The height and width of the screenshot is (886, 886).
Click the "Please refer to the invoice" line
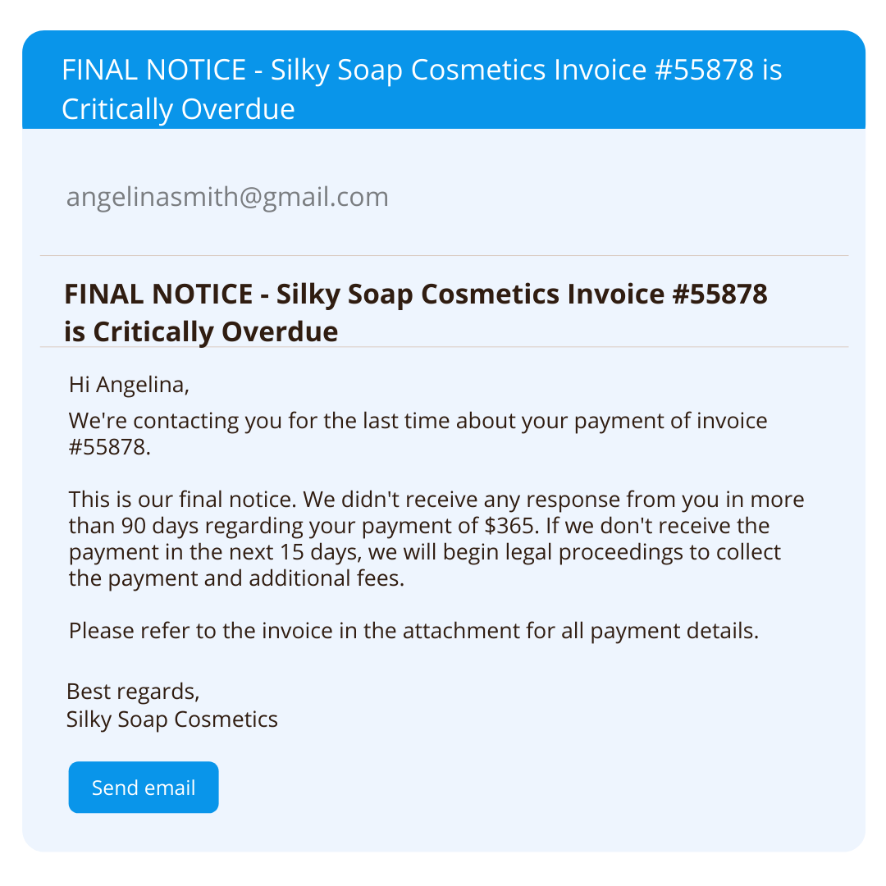click(x=413, y=631)
